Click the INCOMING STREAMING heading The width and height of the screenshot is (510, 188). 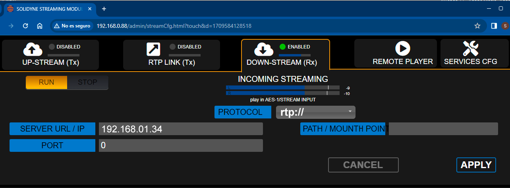[283, 79]
